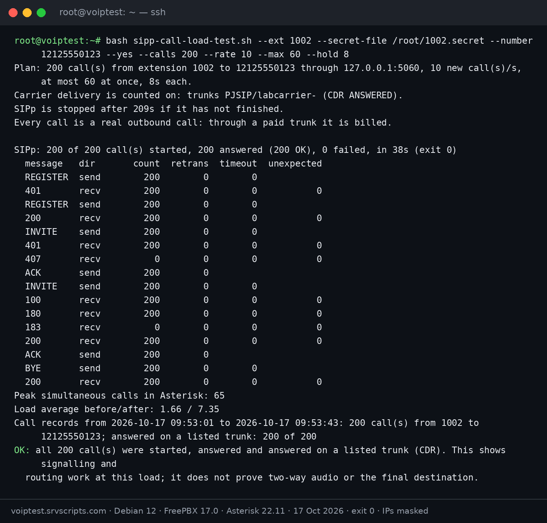Close the terminal with the red button
Image resolution: width=547 pixels, height=523 pixels.
[x=13, y=12]
